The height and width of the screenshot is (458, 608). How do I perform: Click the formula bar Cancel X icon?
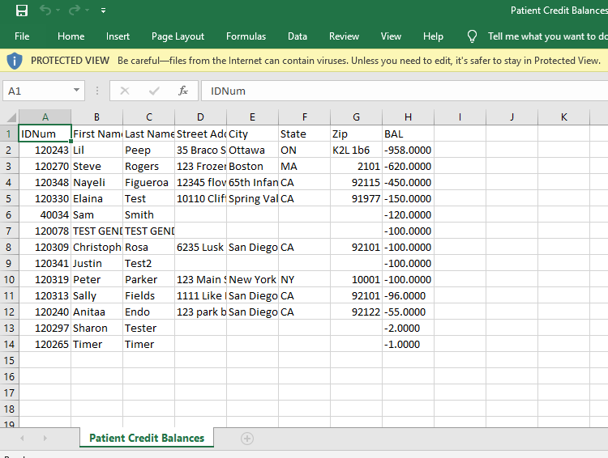click(x=125, y=91)
